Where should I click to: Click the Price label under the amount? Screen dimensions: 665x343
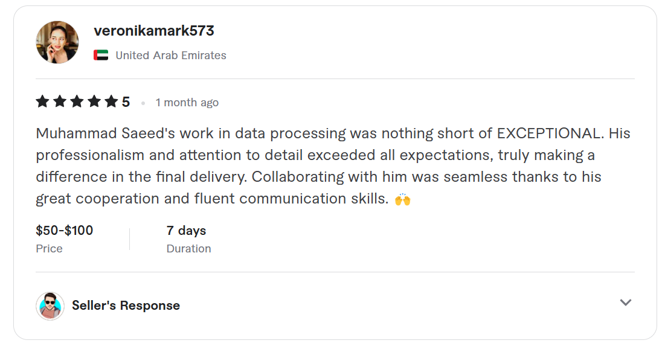point(50,249)
